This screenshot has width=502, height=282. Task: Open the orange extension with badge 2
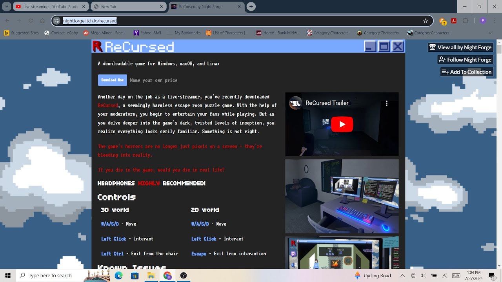click(442, 21)
